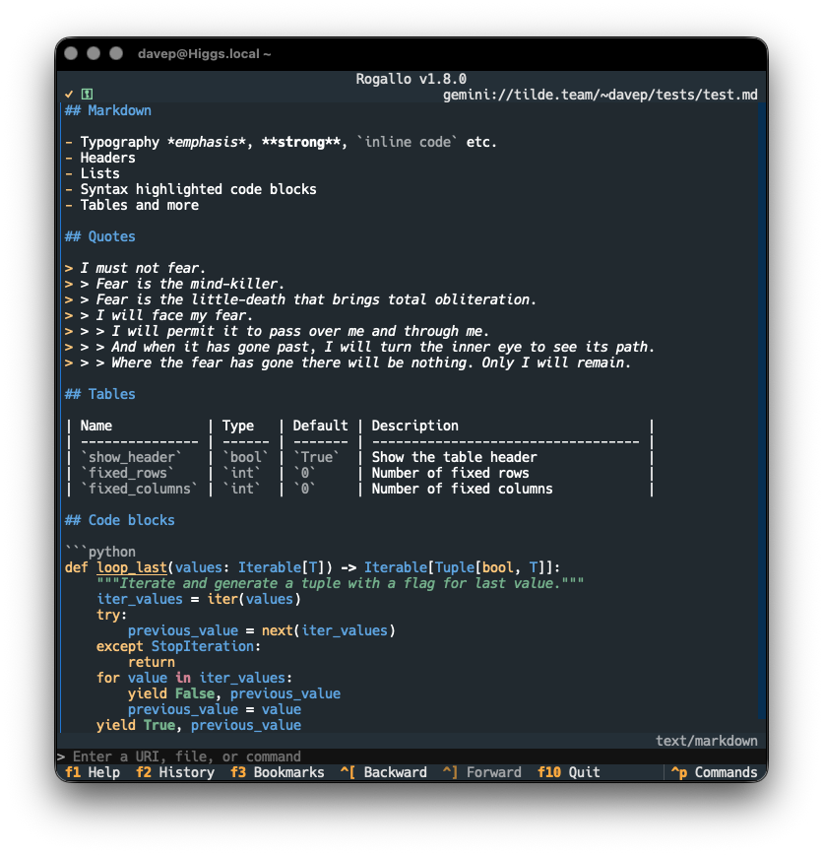Viewport: 823px width, 855px height.
Task: Click the 'Description' table column header
Action: click(414, 426)
